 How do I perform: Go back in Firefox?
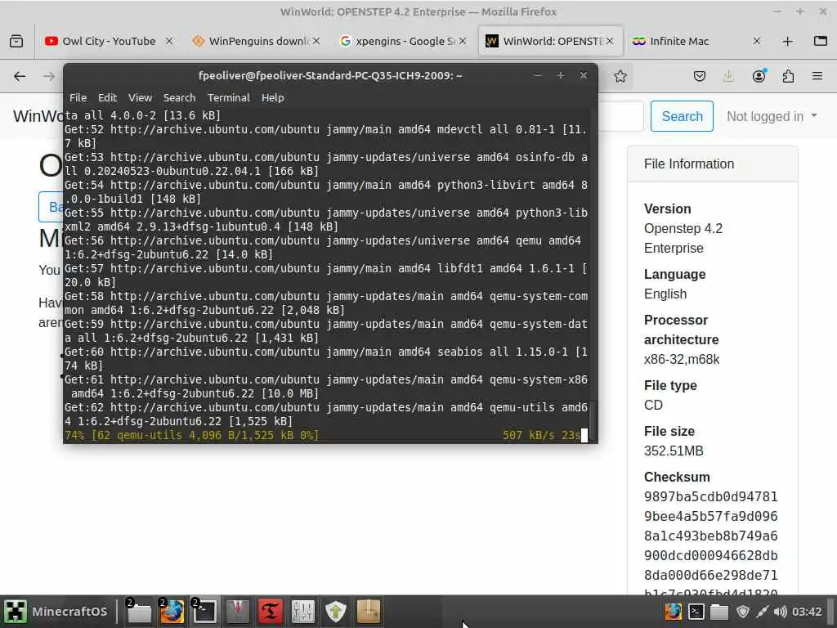(20, 76)
